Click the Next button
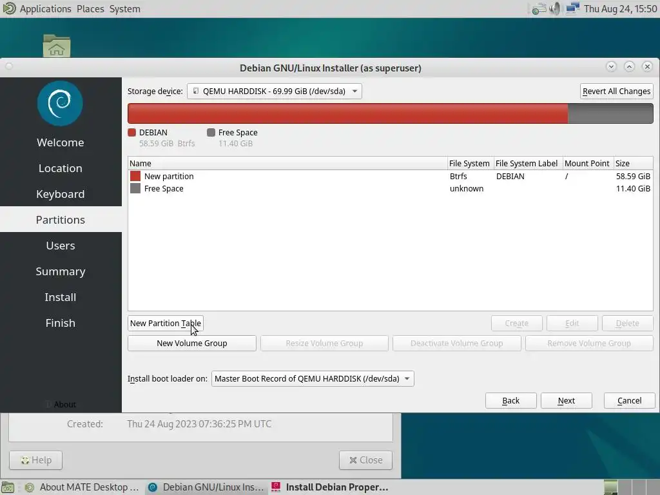The height and width of the screenshot is (495, 660). coord(566,401)
